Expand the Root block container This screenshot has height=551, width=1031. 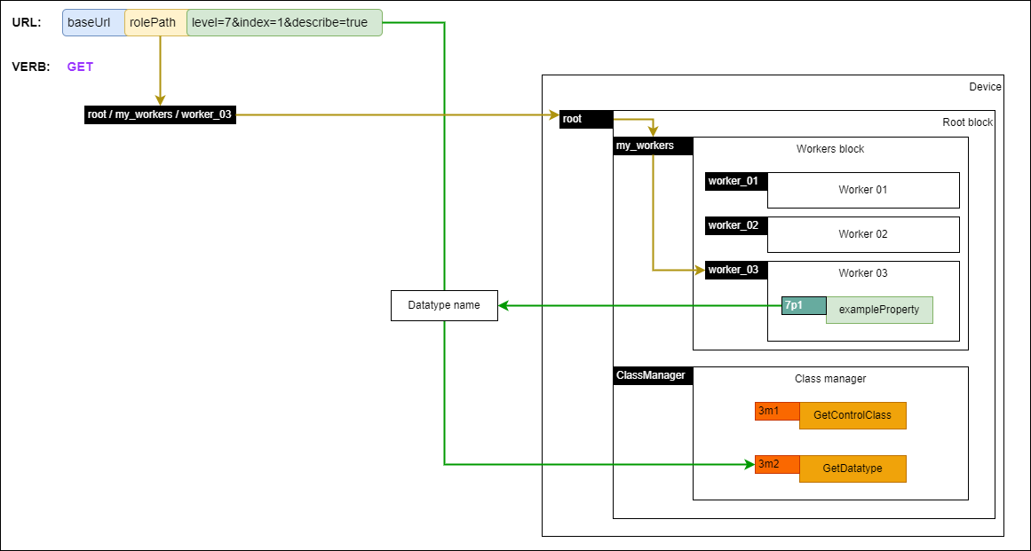pos(966,122)
